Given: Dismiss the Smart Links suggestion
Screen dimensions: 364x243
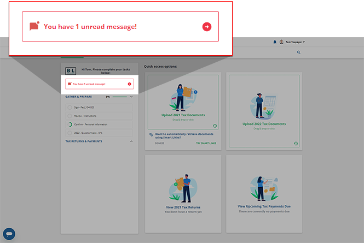Looking at the screenshot, I should 159,144.
